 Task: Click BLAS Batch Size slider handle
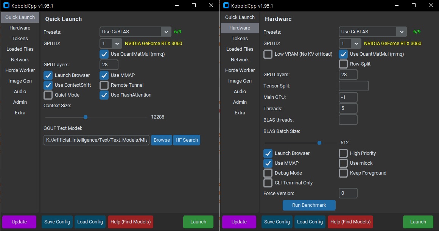click(x=319, y=143)
